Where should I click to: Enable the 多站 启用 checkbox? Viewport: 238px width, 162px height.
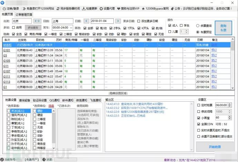click(x=13, y=27)
